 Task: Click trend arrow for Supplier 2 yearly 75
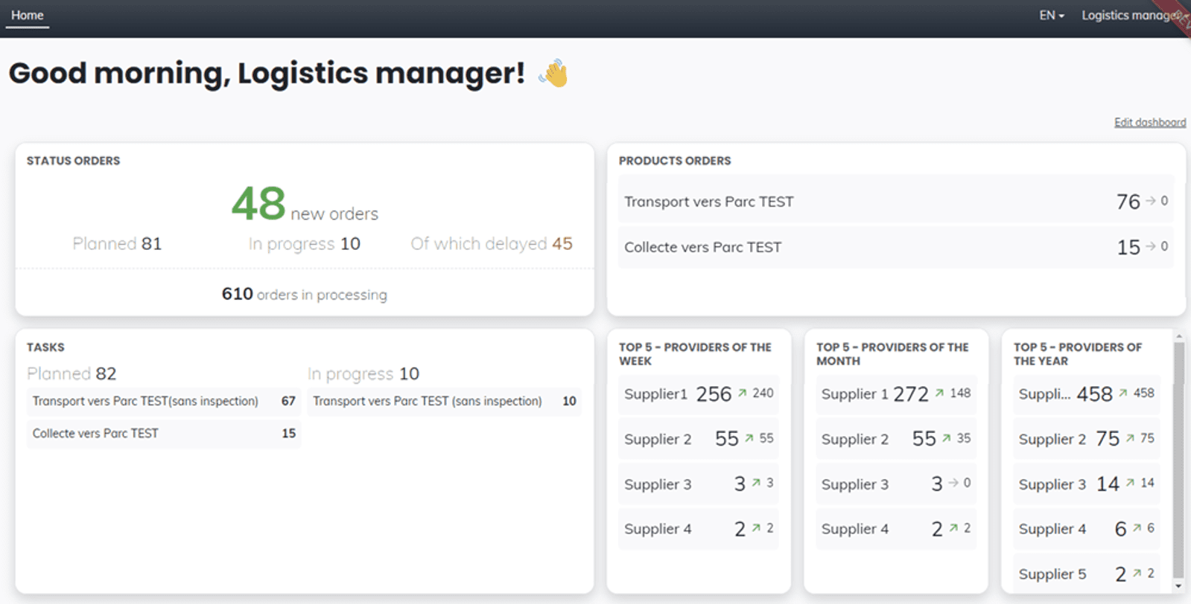1130,438
